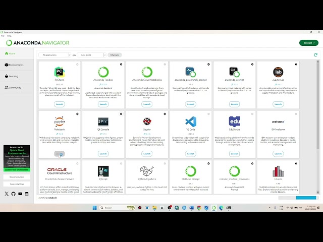Click the PyScript tile icon

tap(103, 171)
